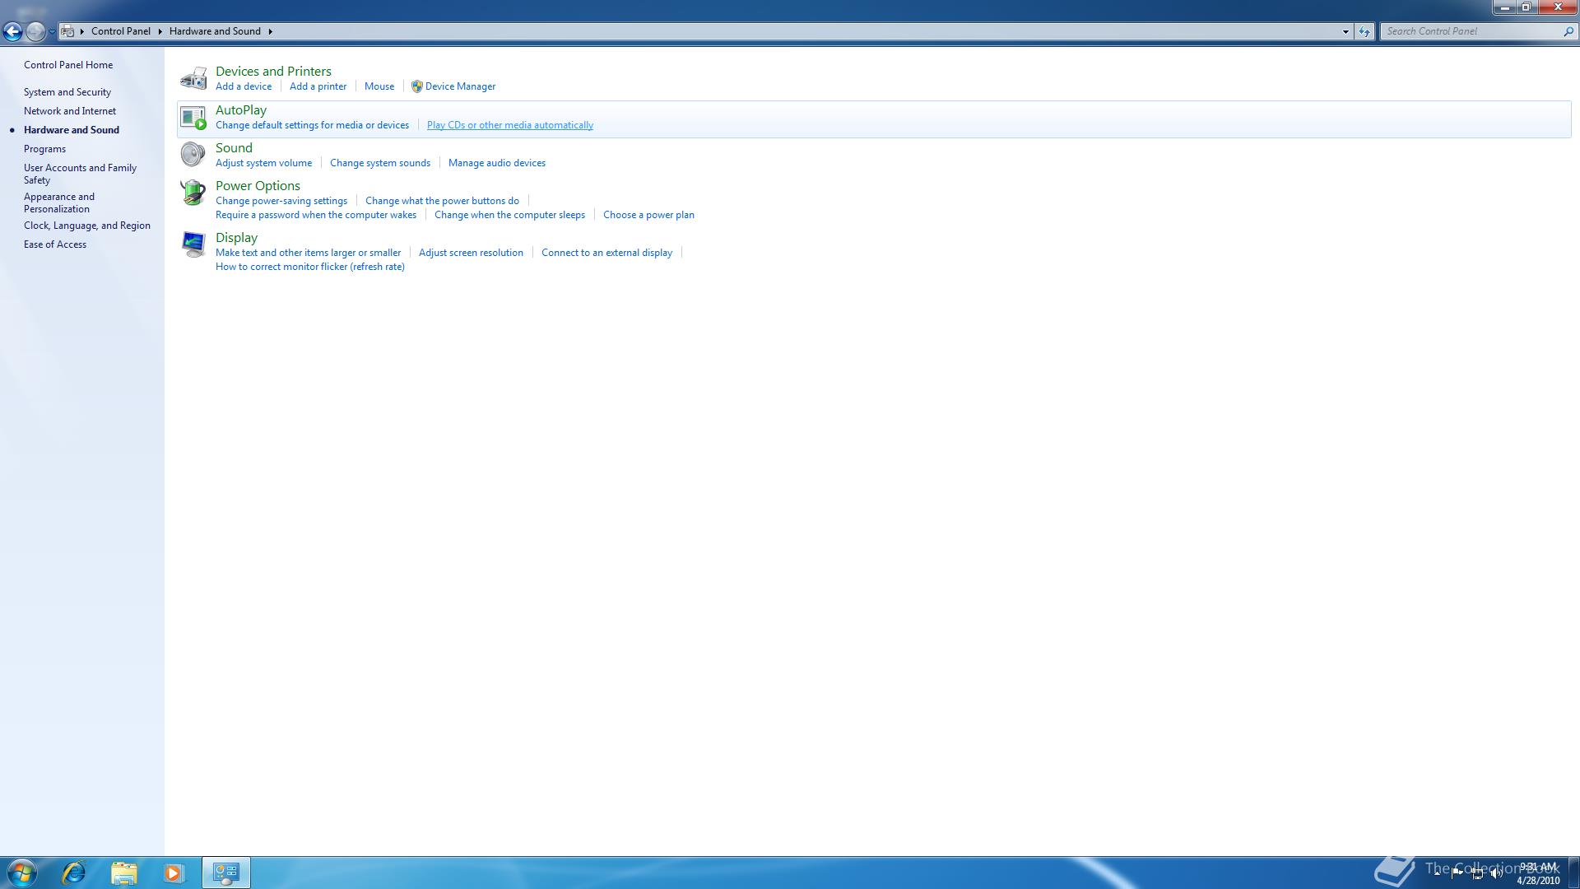
Task: Click Change system sounds
Action: pyautogui.click(x=380, y=163)
